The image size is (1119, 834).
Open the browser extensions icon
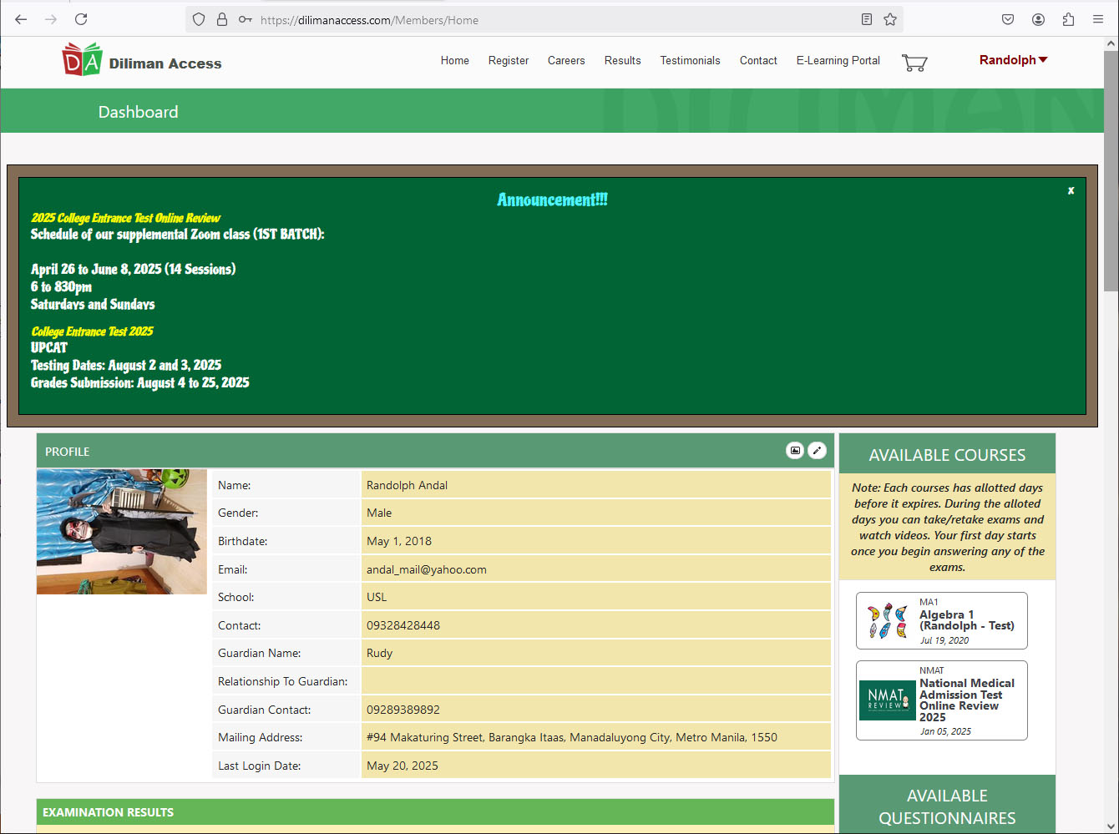tap(1068, 19)
